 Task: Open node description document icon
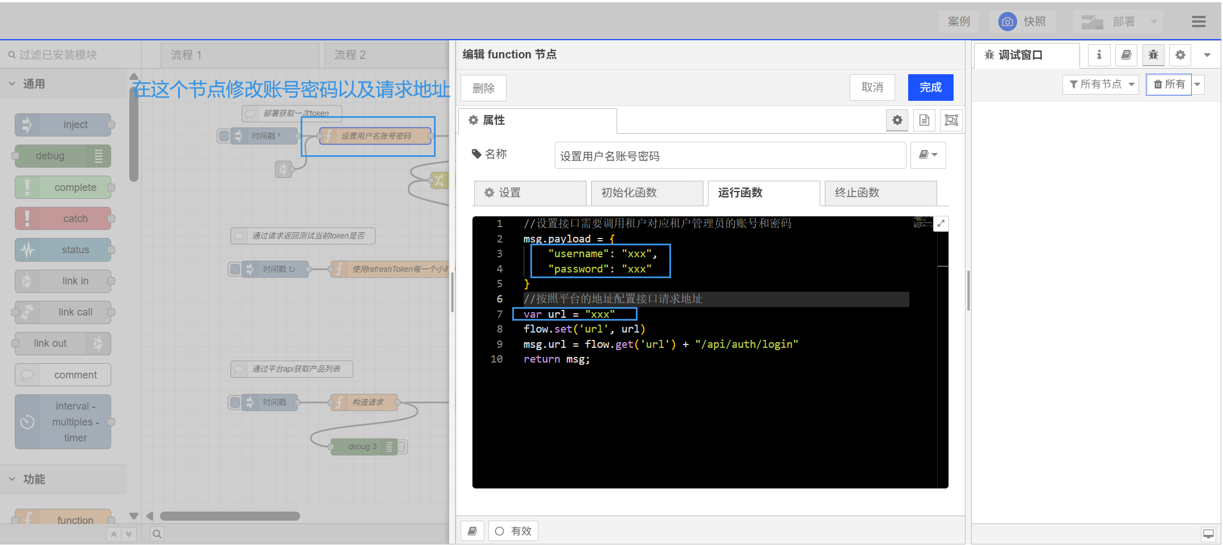924,120
